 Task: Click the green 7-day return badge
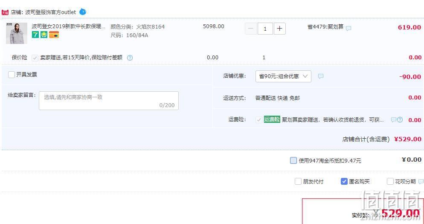(35, 35)
